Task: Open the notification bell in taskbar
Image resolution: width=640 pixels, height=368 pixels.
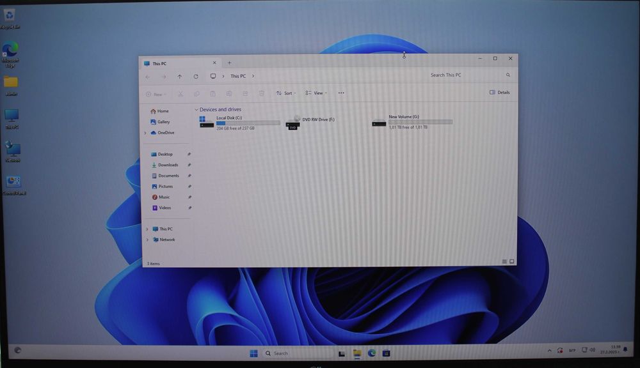Action: coord(625,349)
